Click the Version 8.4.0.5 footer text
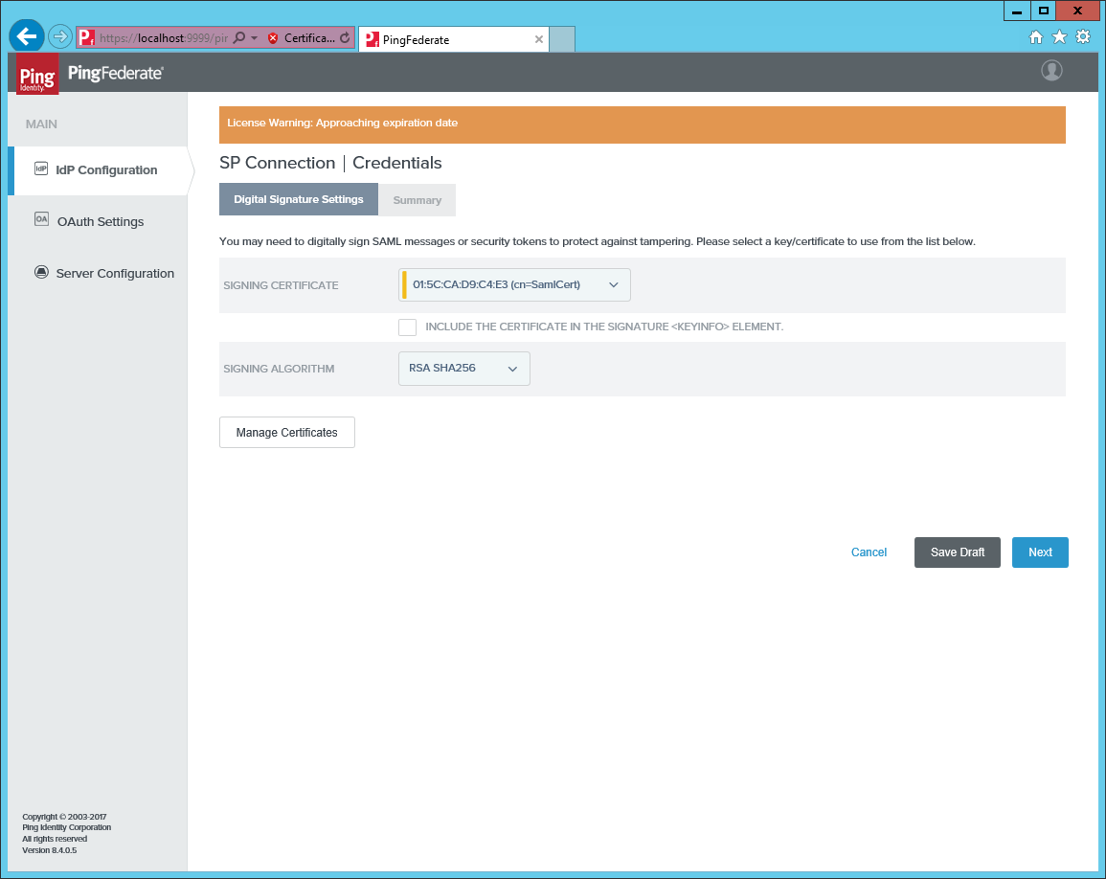The image size is (1106, 879). click(50, 850)
